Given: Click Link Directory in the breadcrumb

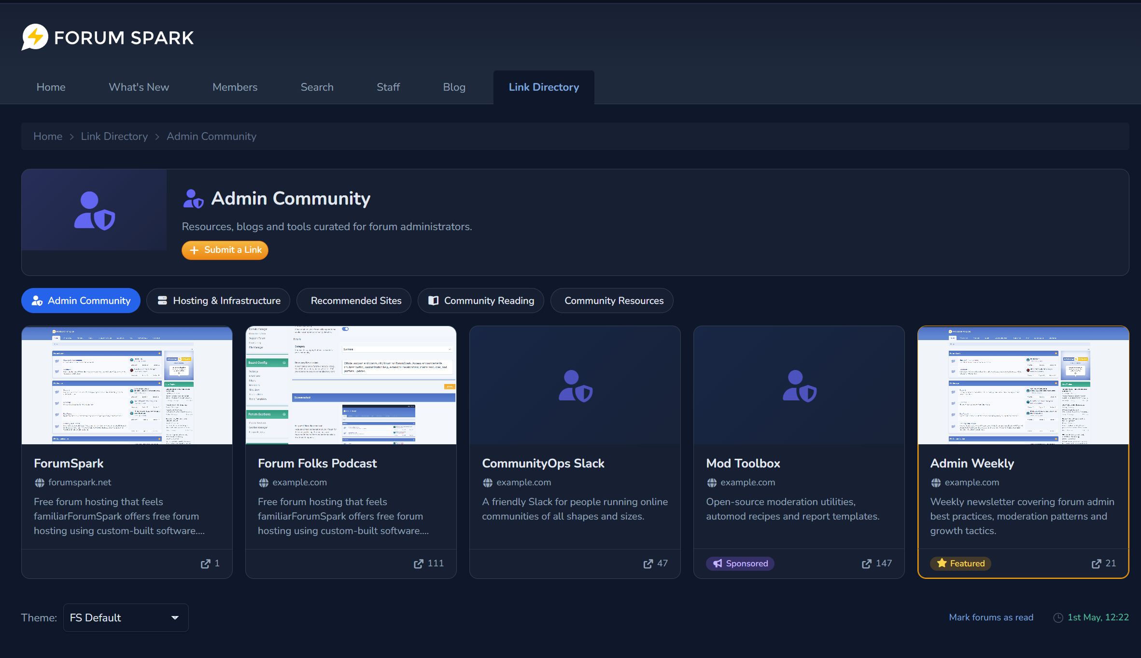Looking at the screenshot, I should pyautogui.click(x=114, y=137).
